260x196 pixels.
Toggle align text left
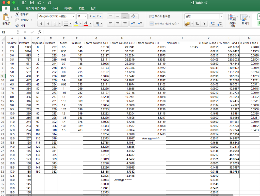(111, 24)
